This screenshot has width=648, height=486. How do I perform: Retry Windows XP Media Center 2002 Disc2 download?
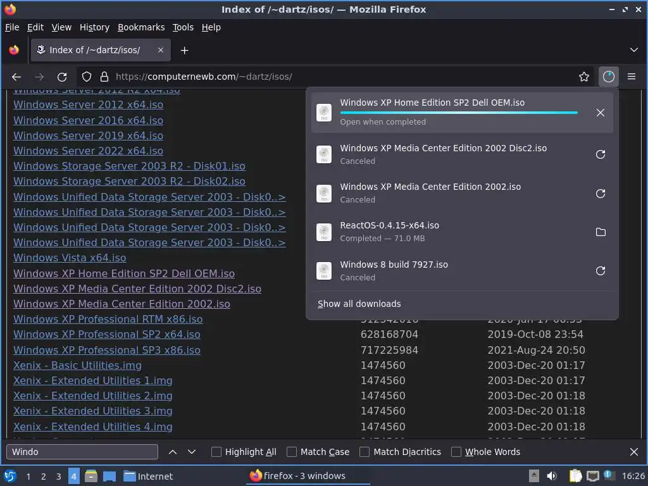(600, 154)
